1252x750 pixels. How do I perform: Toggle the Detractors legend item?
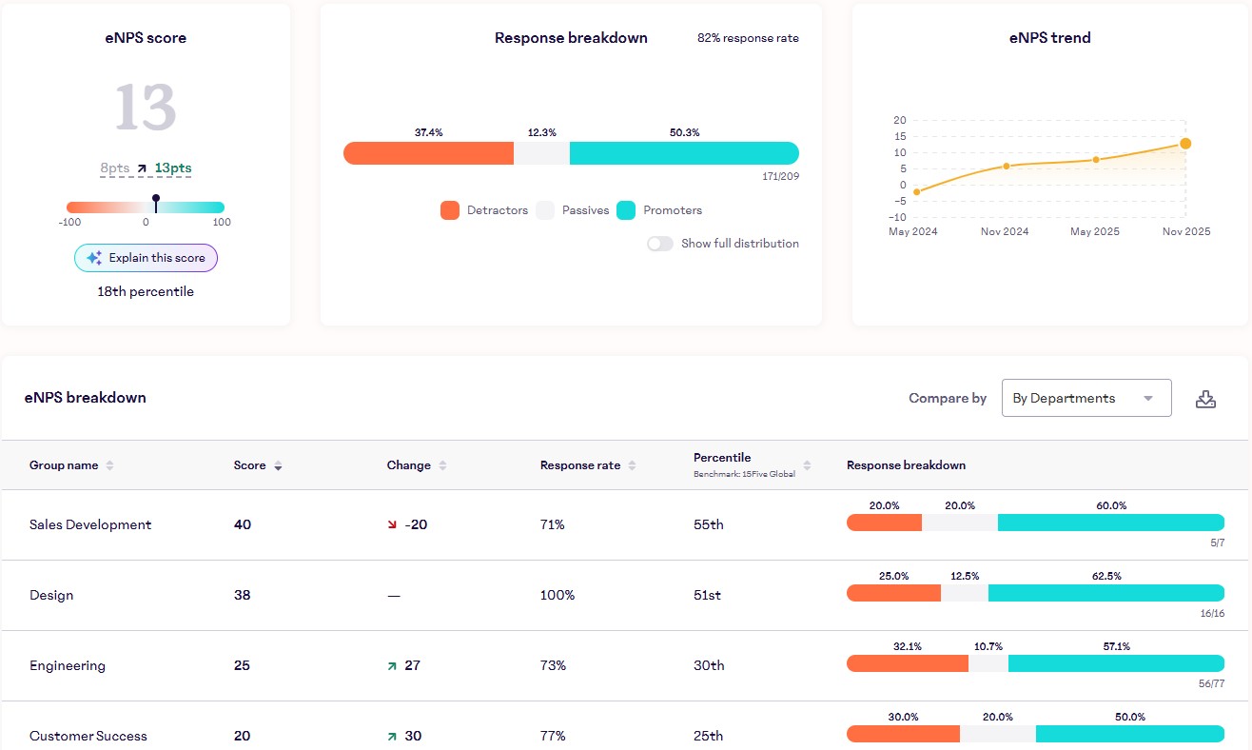click(x=485, y=210)
